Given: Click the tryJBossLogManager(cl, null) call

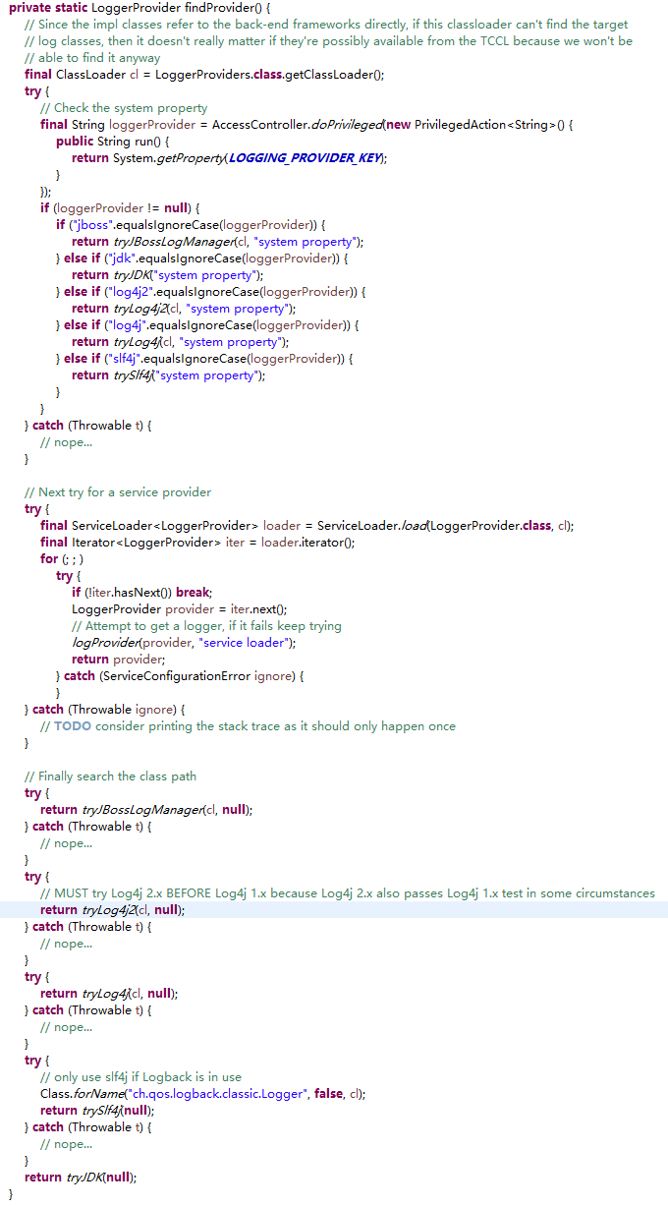Looking at the screenshot, I should pos(167,810).
